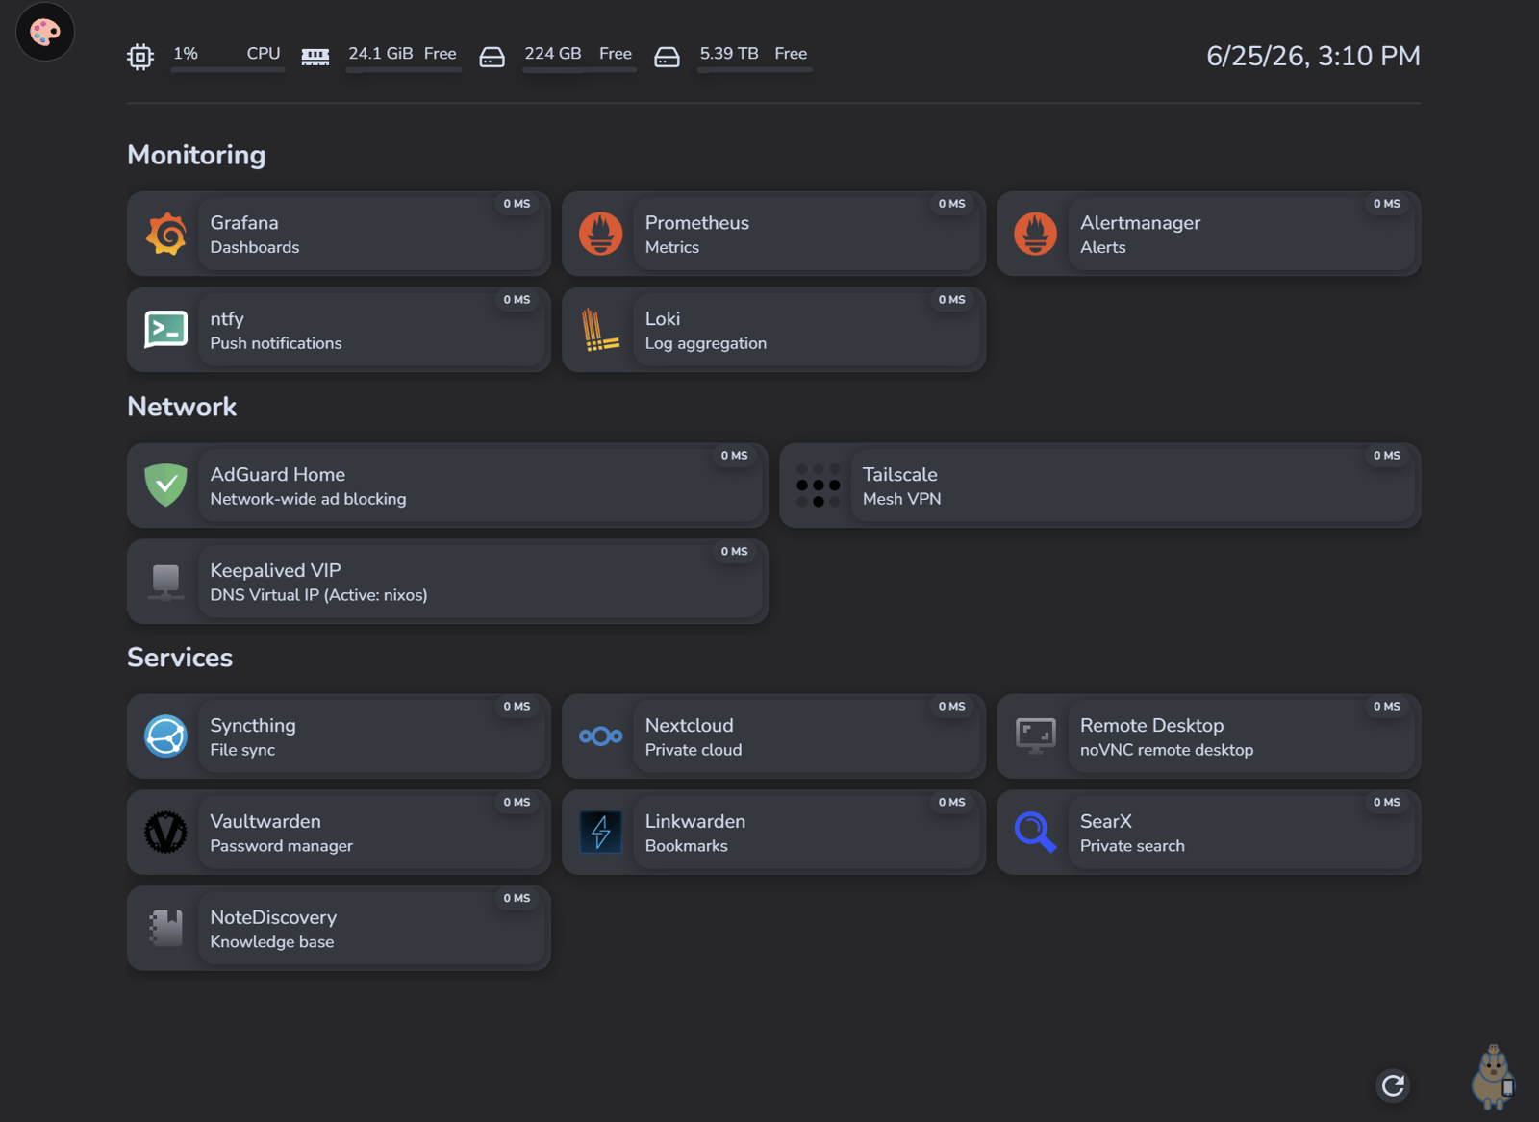Click the Linkwarden lightning icon

(x=601, y=833)
